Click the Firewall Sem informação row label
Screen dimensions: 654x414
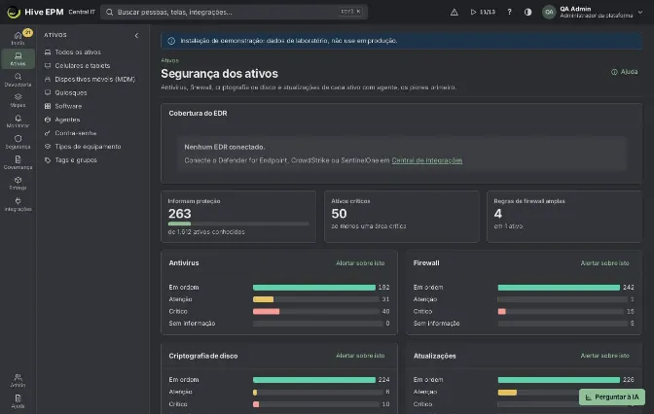click(x=436, y=324)
